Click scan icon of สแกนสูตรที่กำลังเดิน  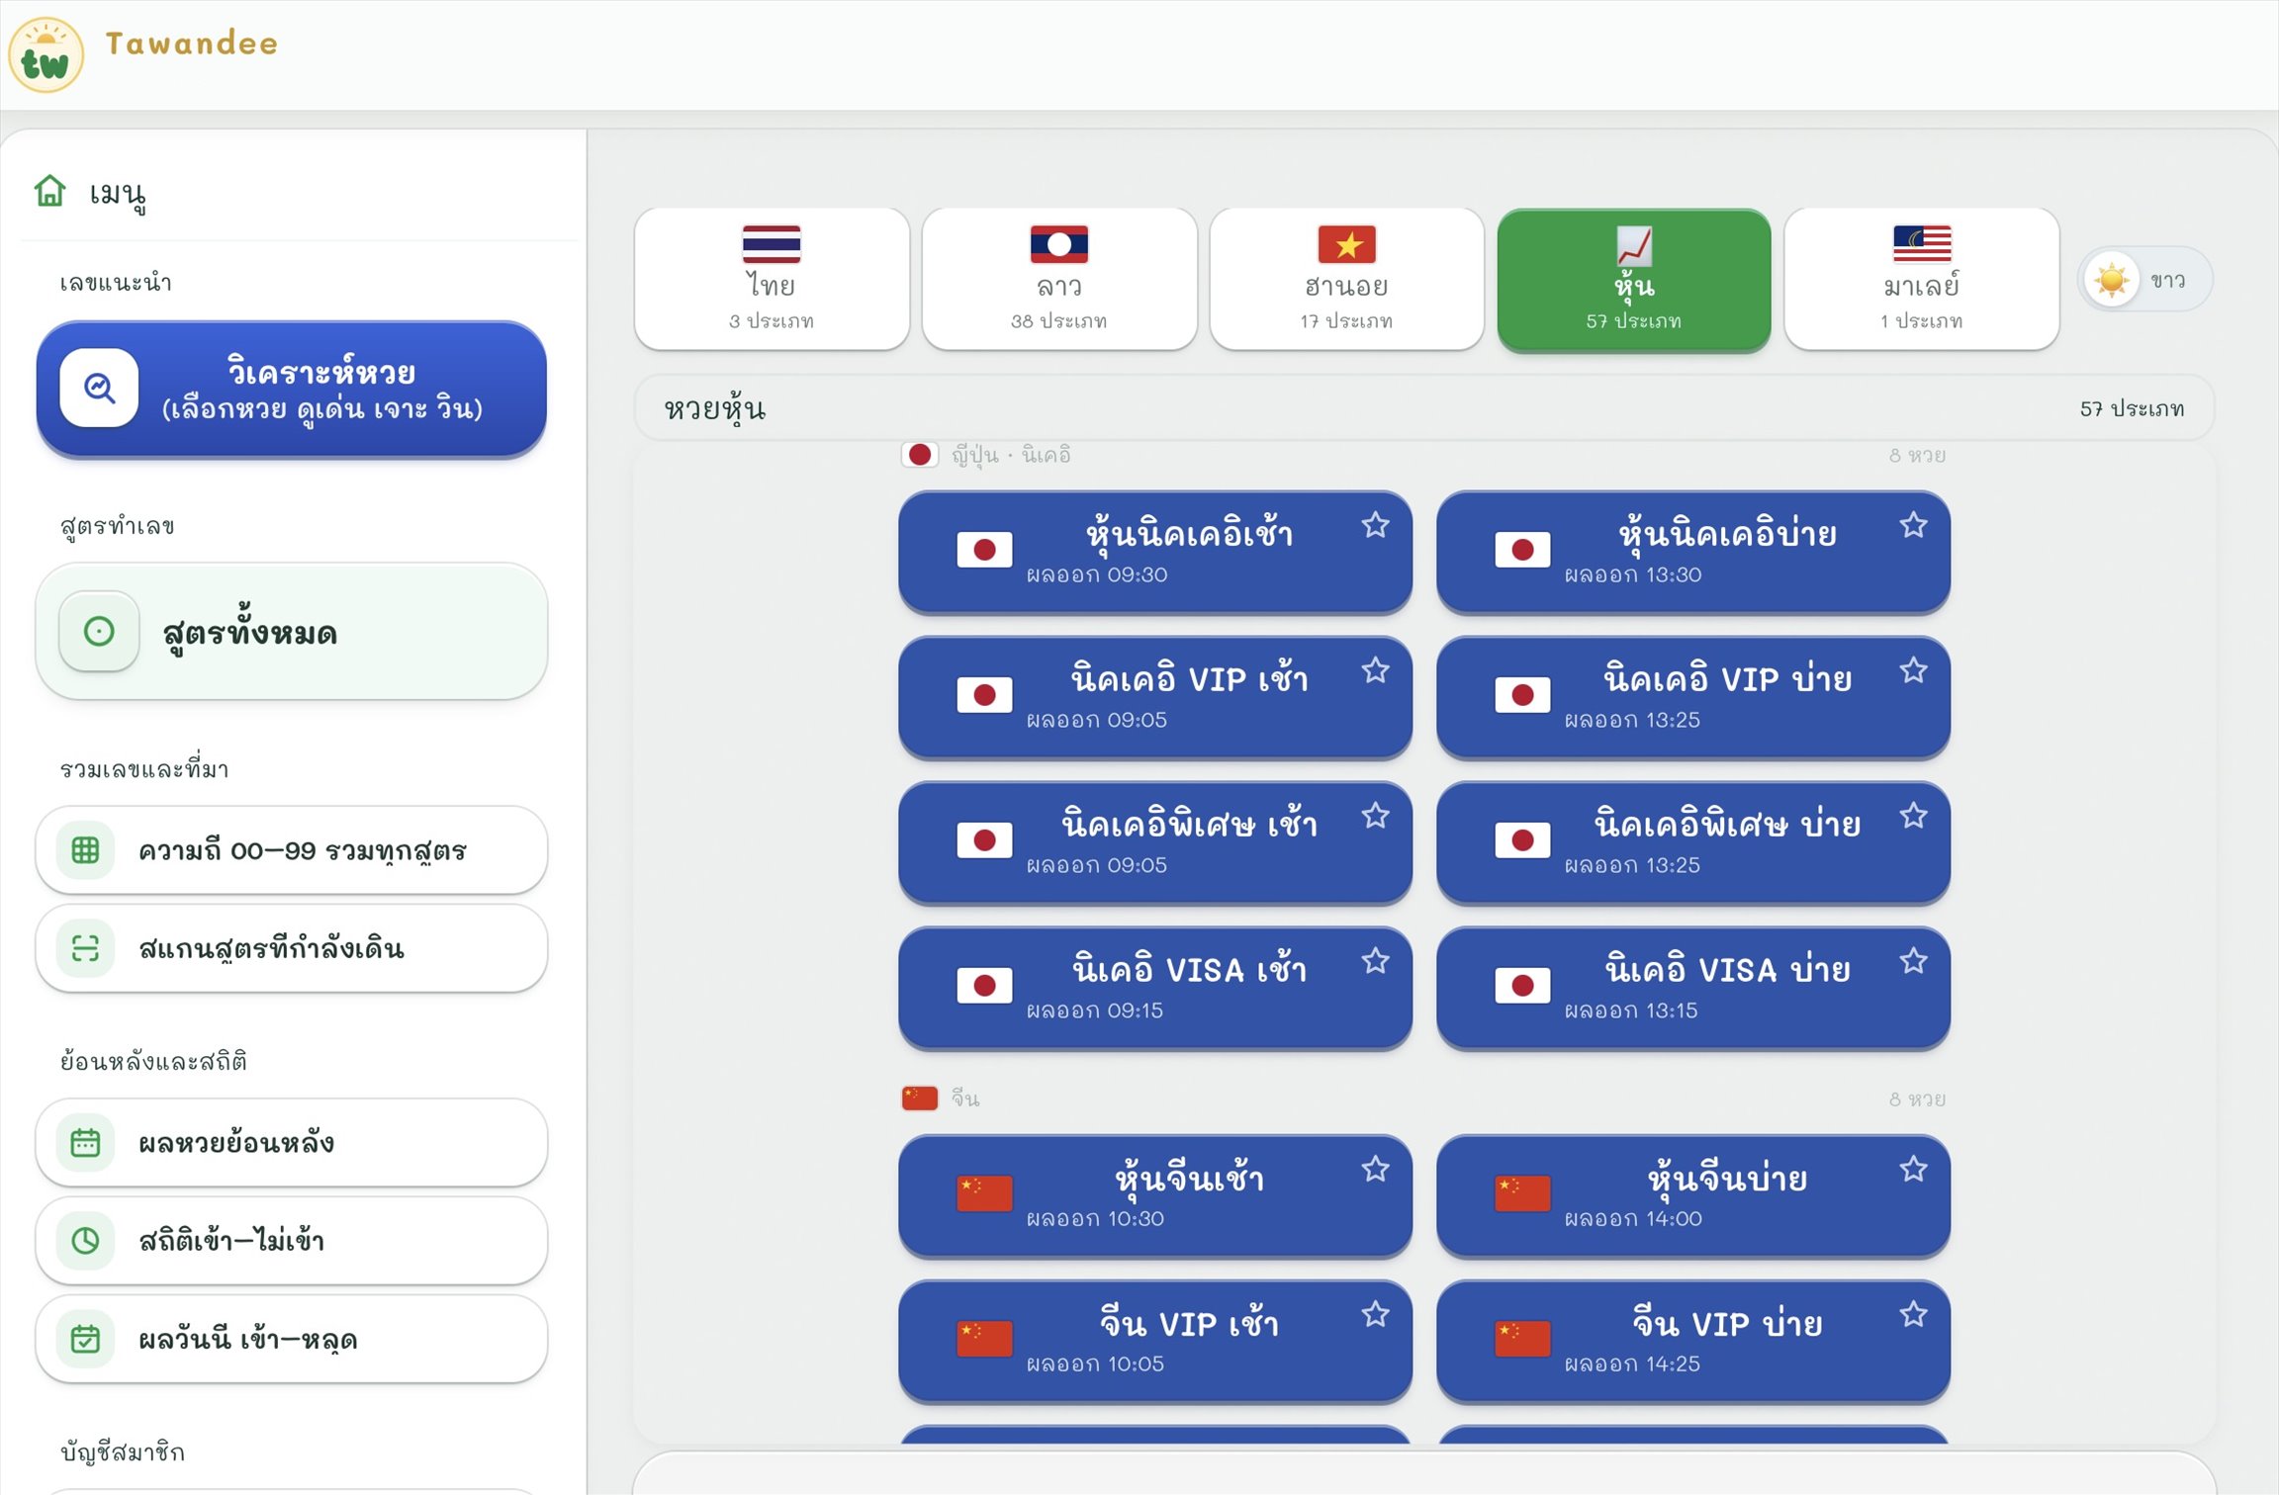pyautogui.click(x=86, y=948)
